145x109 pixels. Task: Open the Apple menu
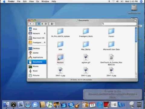pyautogui.click(x=4, y=2)
